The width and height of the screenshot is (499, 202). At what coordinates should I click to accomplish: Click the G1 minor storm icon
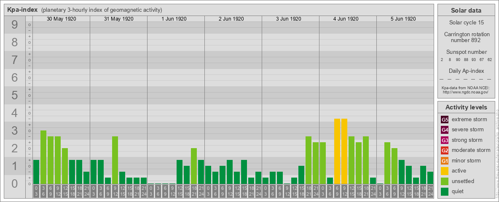tap(445, 161)
